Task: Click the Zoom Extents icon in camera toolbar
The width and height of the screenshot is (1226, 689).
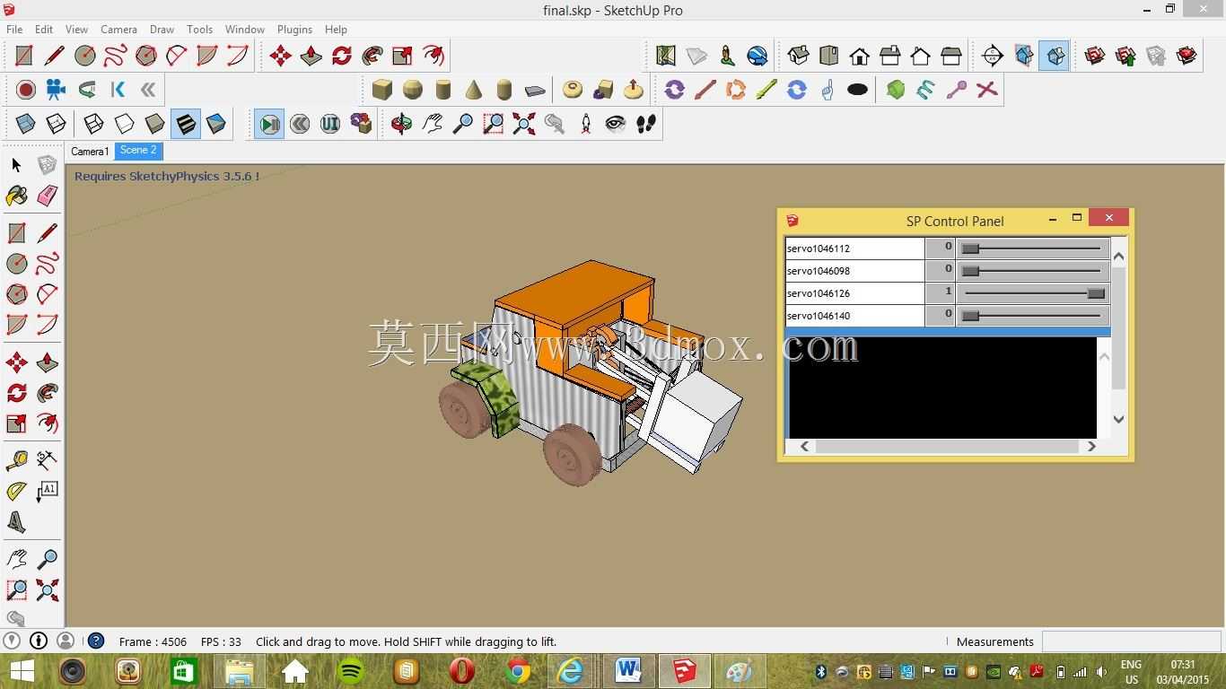Action: click(523, 124)
